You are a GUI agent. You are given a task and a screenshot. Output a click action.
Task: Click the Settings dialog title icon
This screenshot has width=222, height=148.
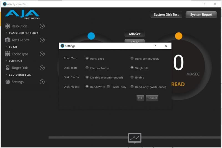pyautogui.click(x=62, y=46)
